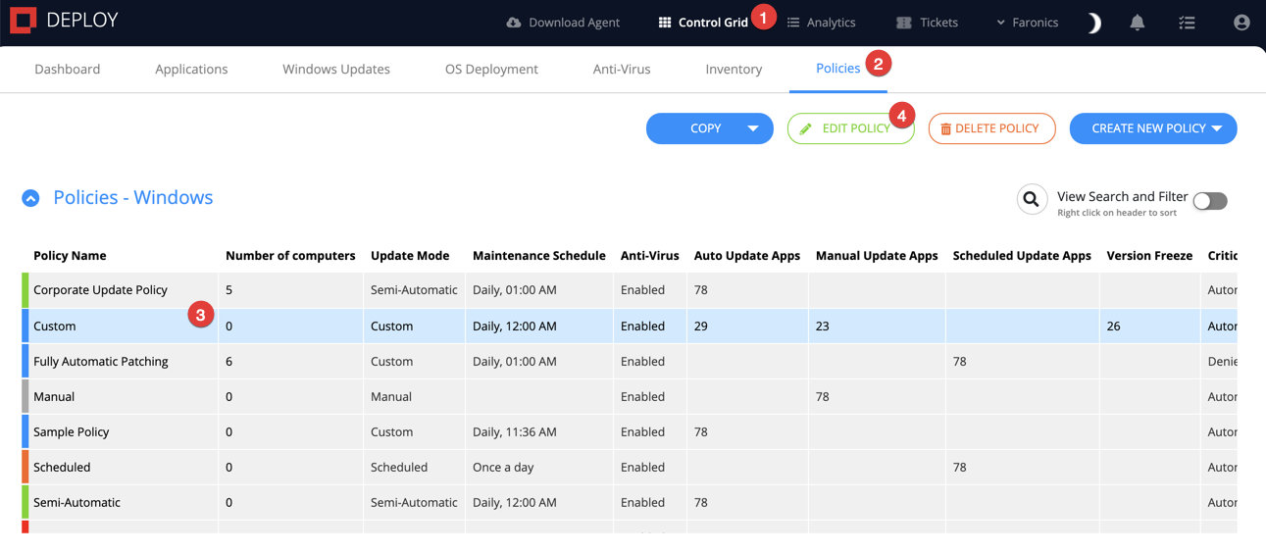Click the Copy button

(710, 128)
